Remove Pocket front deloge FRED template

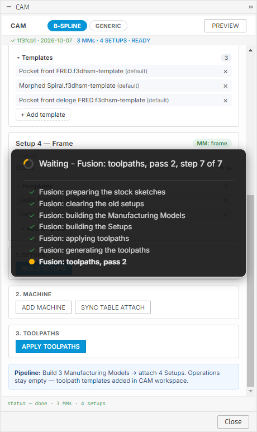pos(225,101)
